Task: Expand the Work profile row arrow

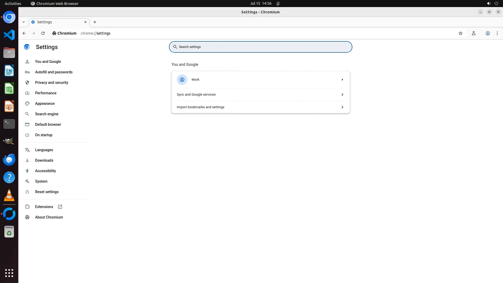Action: pos(342,80)
